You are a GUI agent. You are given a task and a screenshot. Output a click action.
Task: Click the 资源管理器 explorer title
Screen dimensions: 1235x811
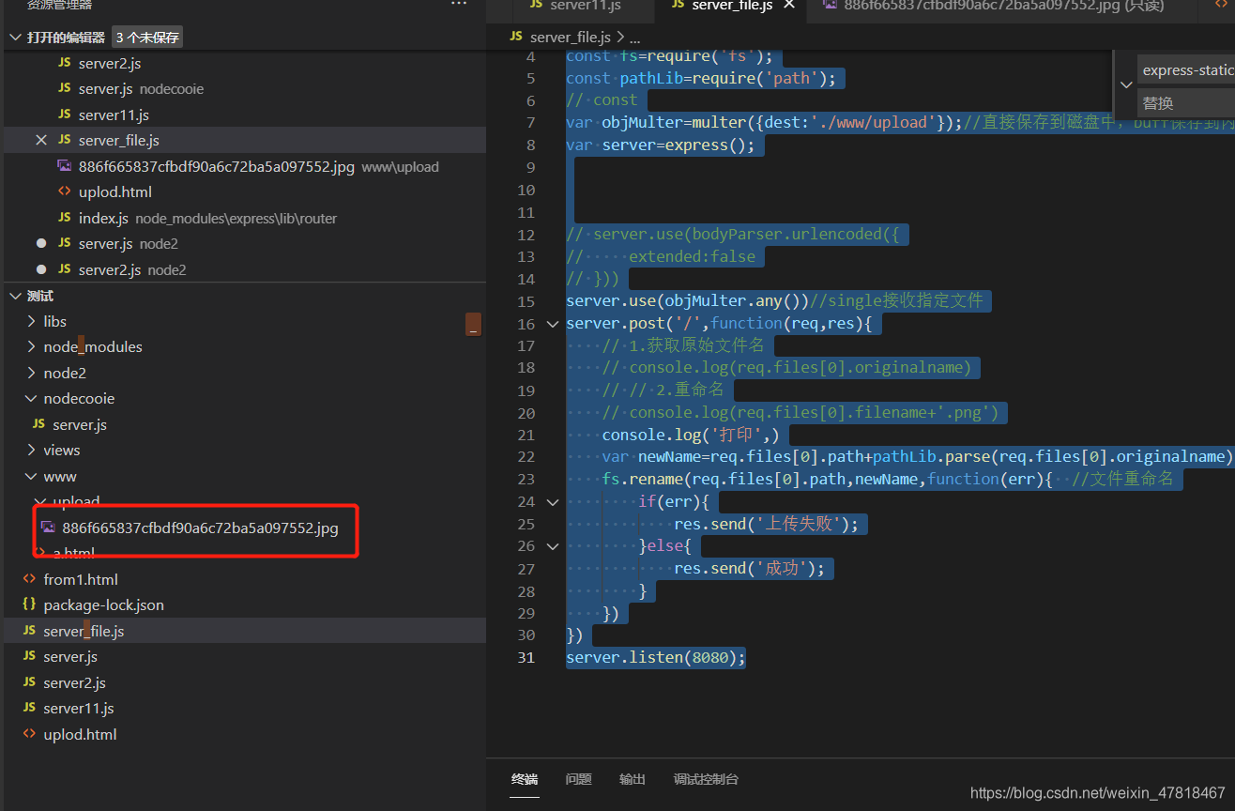click(x=60, y=5)
